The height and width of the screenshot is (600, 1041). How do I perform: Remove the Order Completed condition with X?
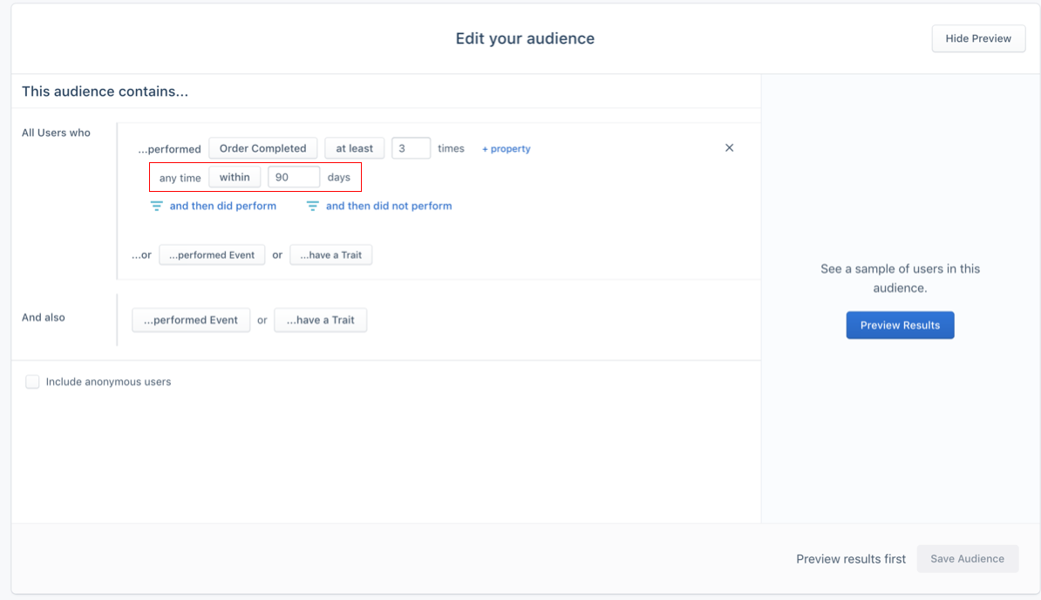(x=729, y=148)
